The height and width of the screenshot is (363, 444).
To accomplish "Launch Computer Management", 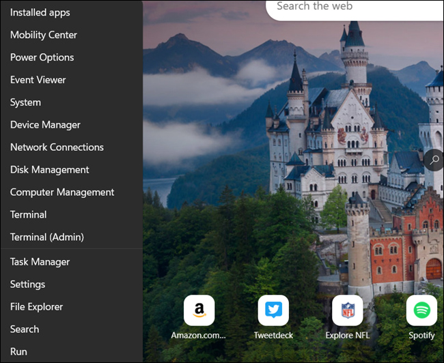I will 62,192.
